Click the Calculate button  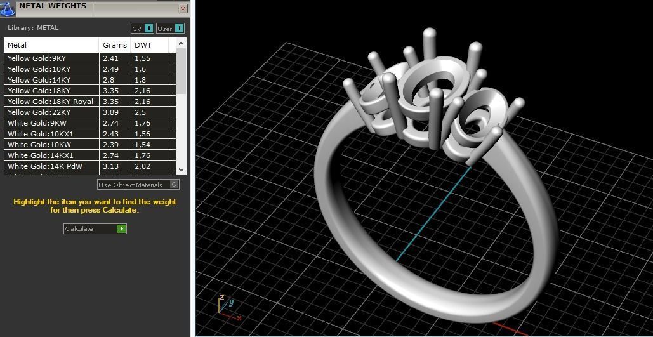(x=95, y=228)
